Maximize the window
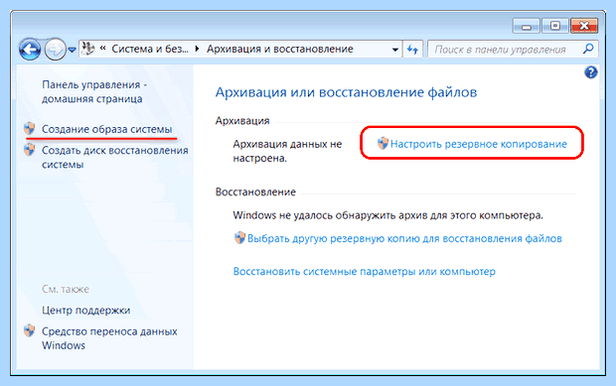This screenshot has height=386, width=616. [555, 26]
